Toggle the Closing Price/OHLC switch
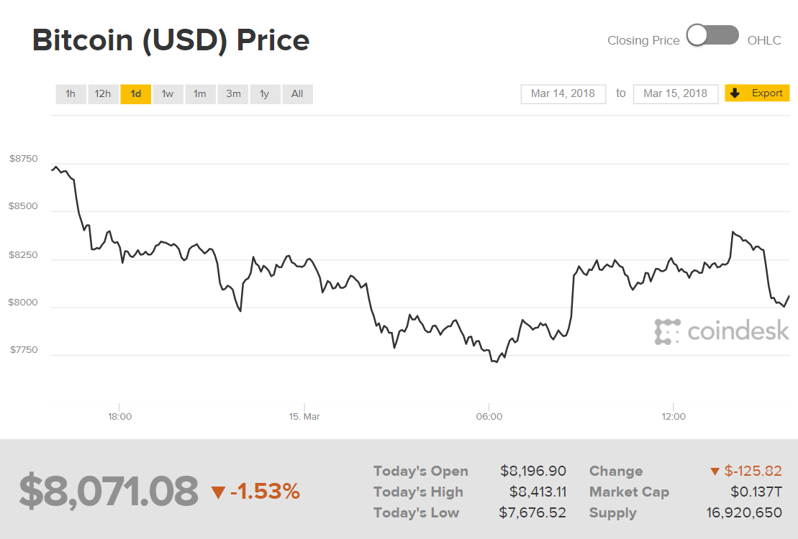The height and width of the screenshot is (539, 798). coord(712,36)
